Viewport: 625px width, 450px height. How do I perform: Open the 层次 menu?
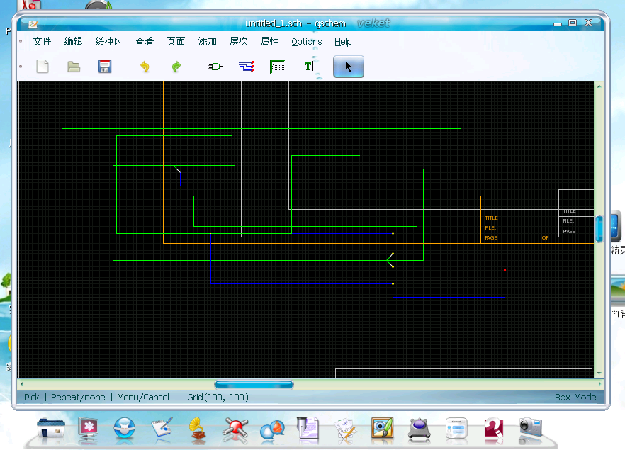pyautogui.click(x=238, y=41)
